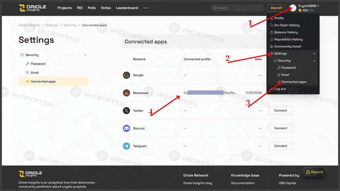Connect your Discord account
The image size is (340, 191).
[x=281, y=128]
